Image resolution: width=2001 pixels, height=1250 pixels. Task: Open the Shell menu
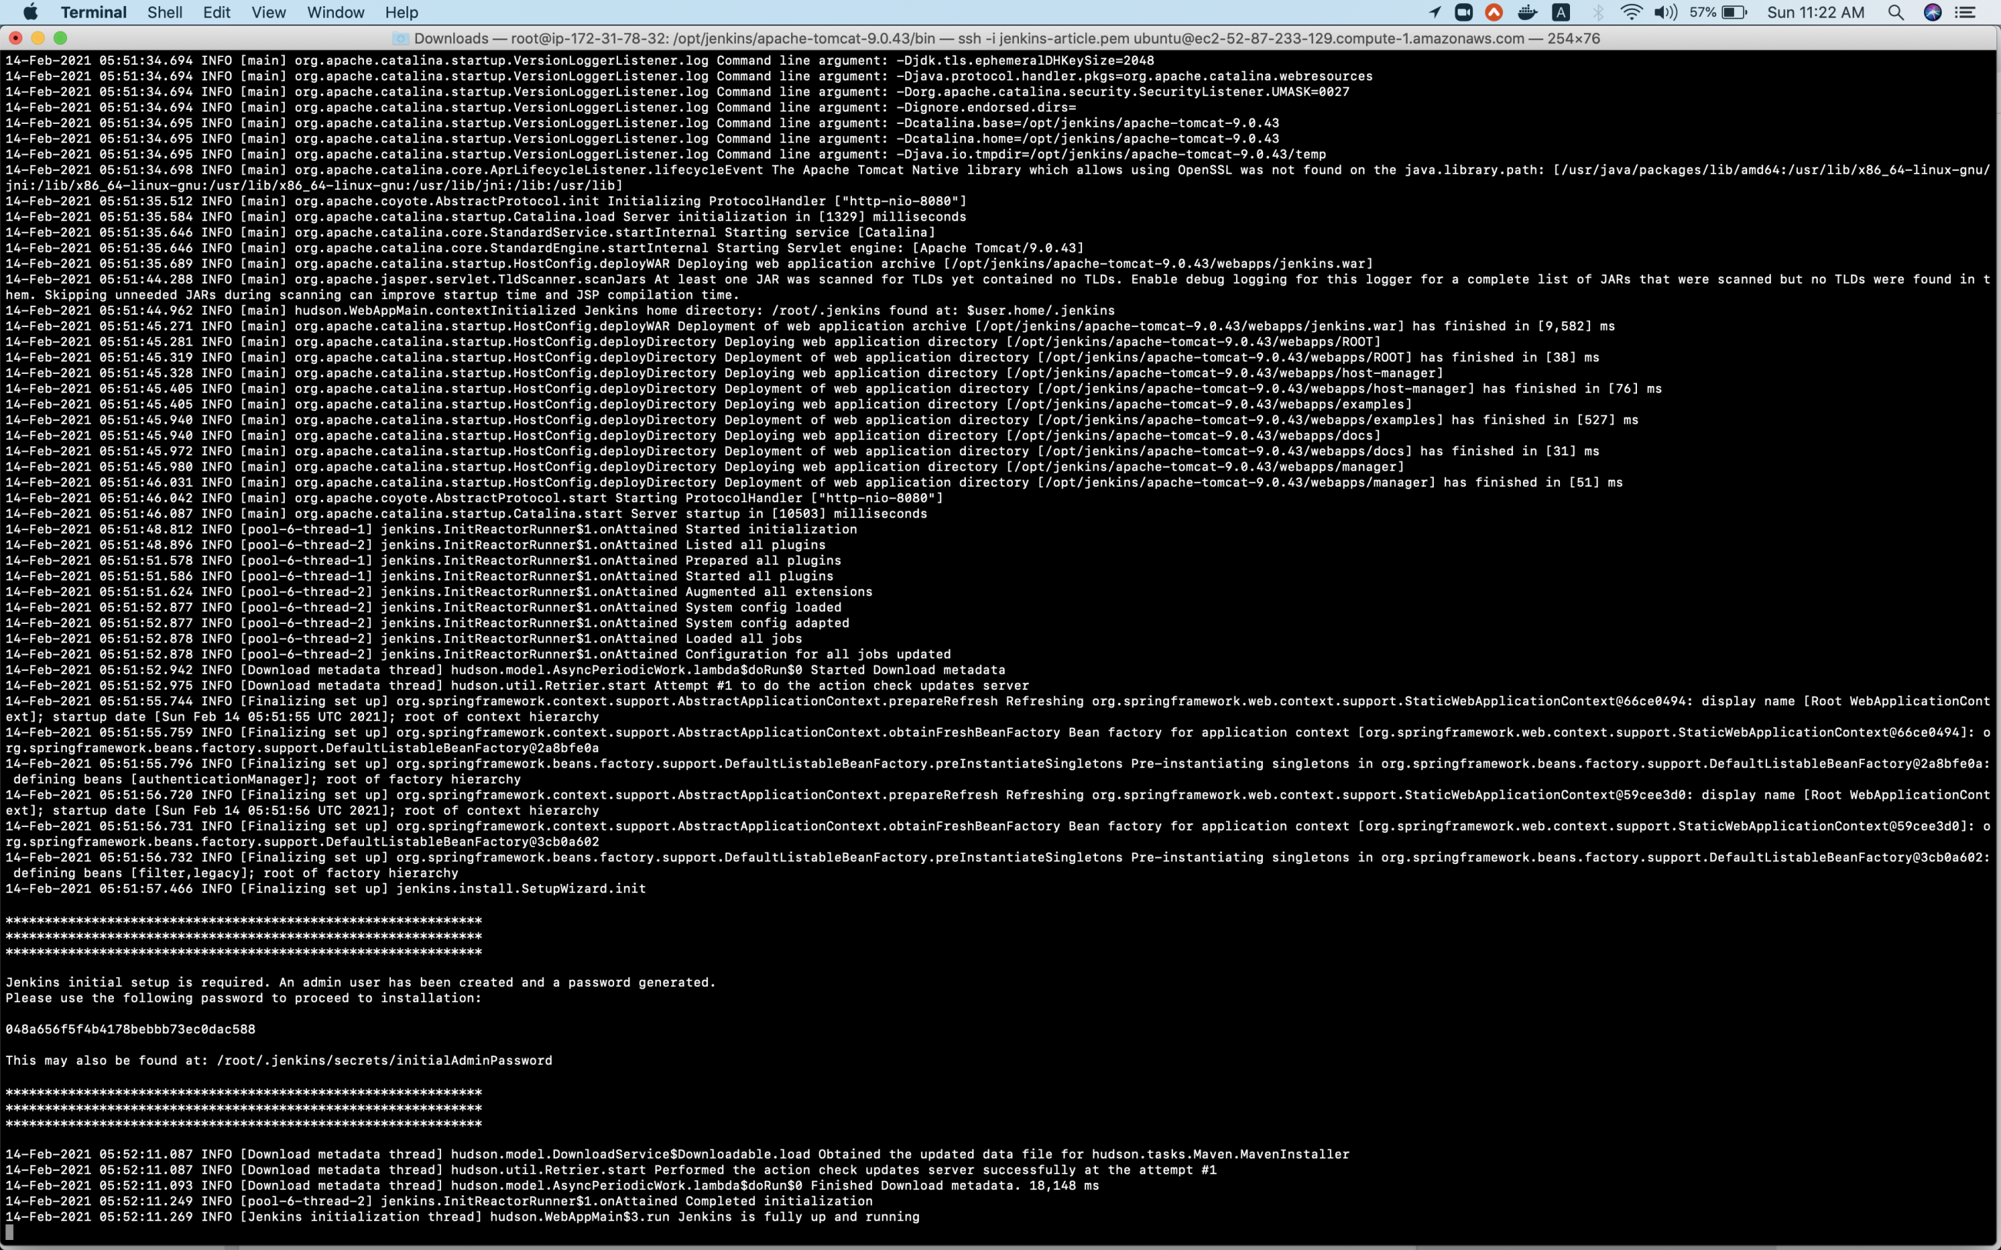pyautogui.click(x=165, y=12)
